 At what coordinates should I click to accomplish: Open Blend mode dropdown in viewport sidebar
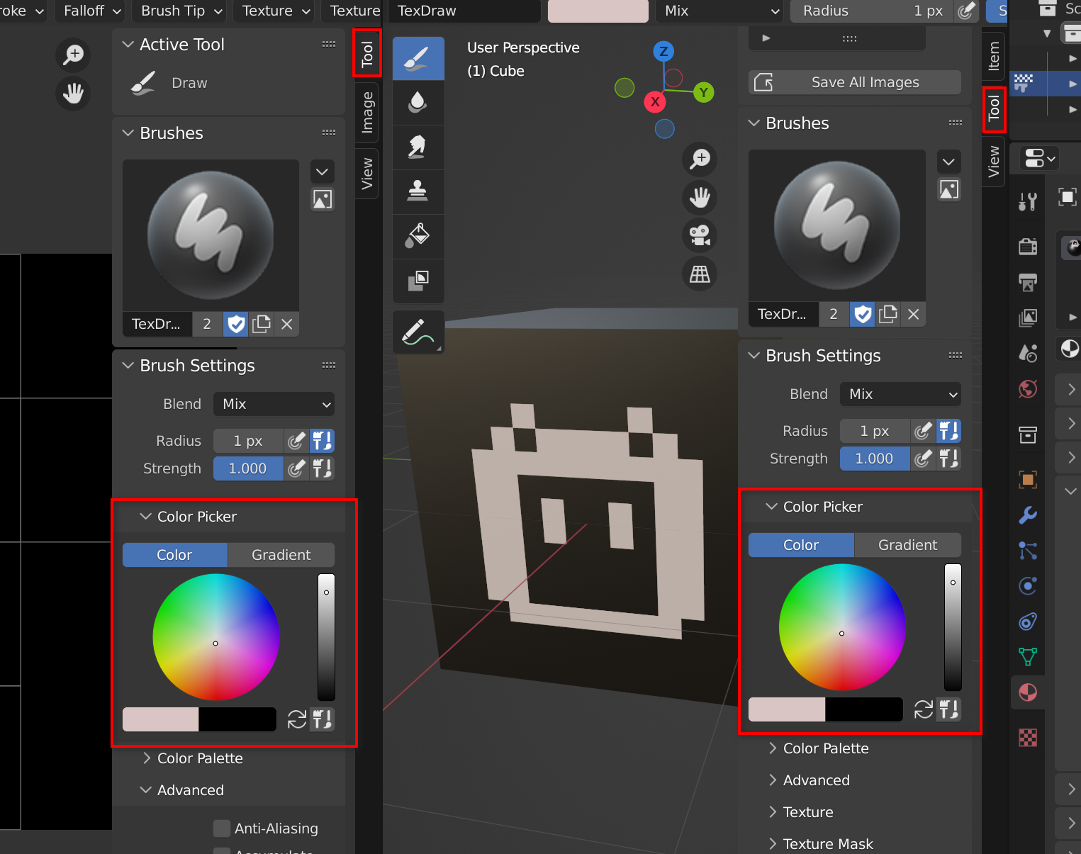coord(900,394)
